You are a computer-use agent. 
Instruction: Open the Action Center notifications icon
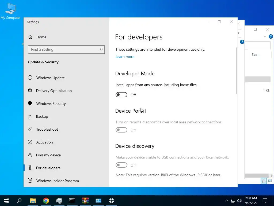coord(265,201)
